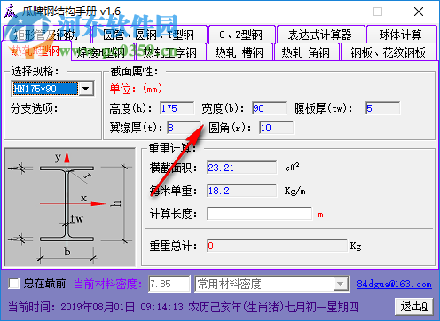Click the 单位: (mm) red label
The height and width of the screenshot is (321, 440).
pyautogui.click(x=136, y=89)
